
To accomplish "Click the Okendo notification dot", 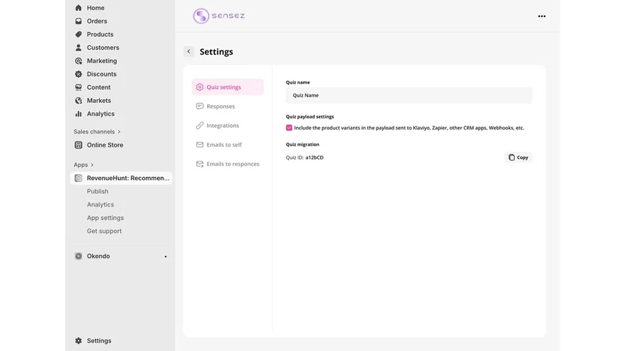I will pyautogui.click(x=166, y=257).
